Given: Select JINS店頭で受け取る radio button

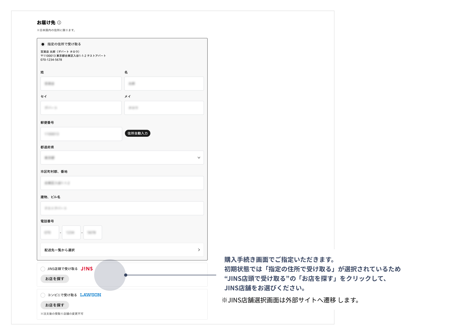Looking at the screenshot, I should 43,269.
